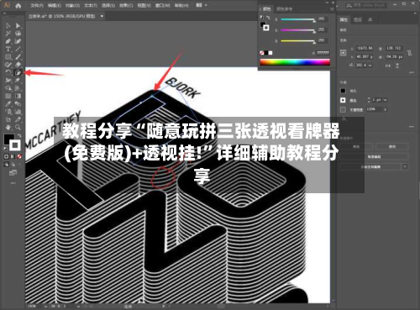Open the Edit menu
Image resolution: width=420 pixels, height=310 pixels.
[x=54, y=5]
